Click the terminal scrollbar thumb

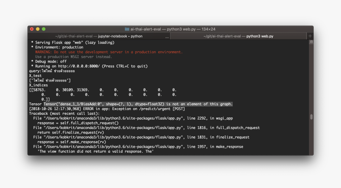(311, 117)
